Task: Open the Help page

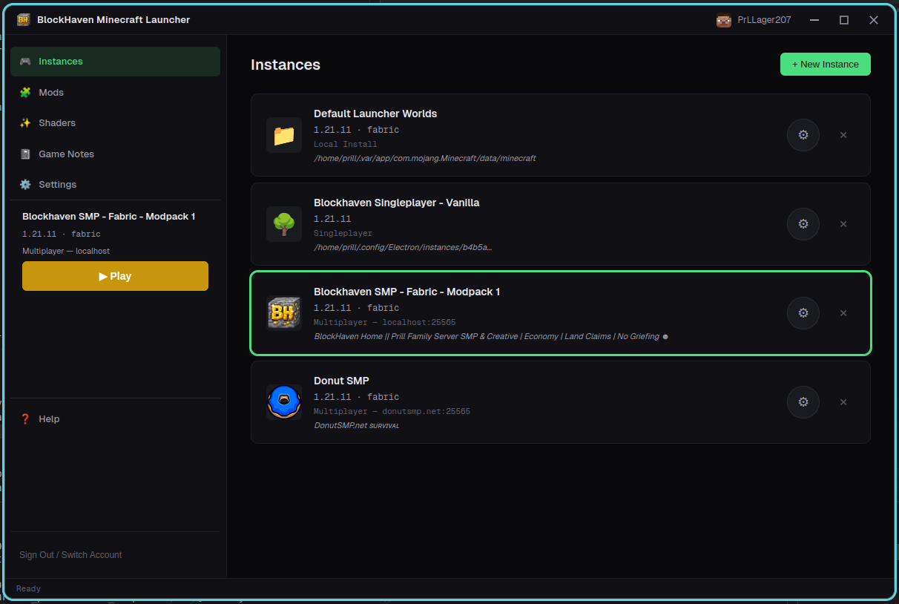Action: coord(115,419)
